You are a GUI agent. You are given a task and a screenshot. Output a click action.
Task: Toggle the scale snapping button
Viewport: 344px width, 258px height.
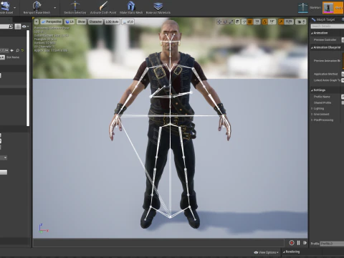coord(281,22)
